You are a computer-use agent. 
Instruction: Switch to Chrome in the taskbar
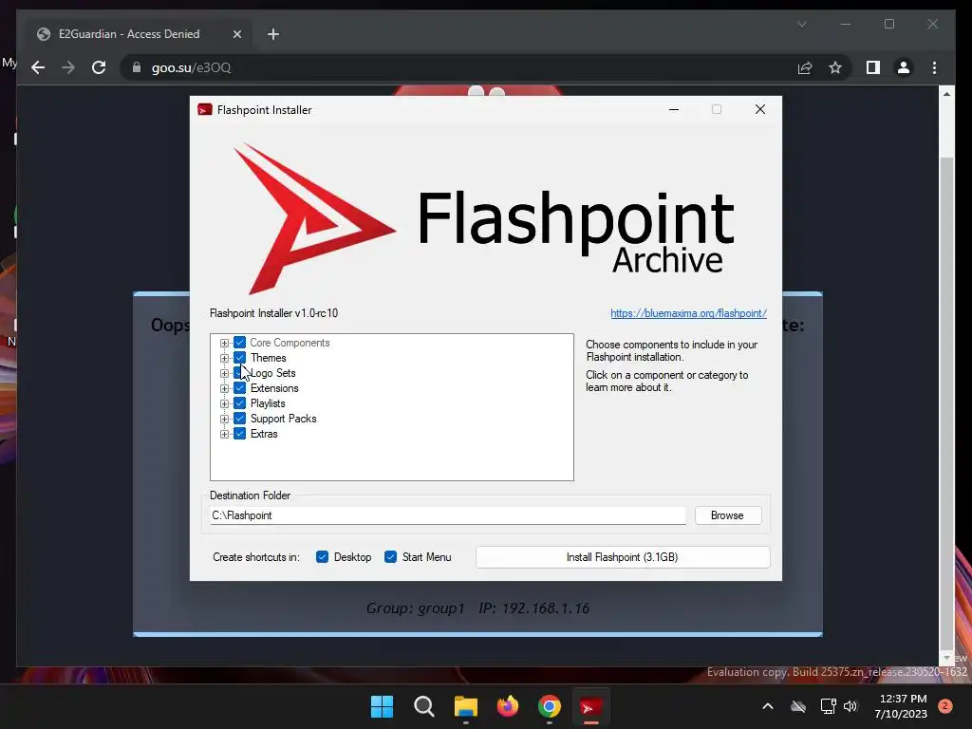(x=550, y=706)
